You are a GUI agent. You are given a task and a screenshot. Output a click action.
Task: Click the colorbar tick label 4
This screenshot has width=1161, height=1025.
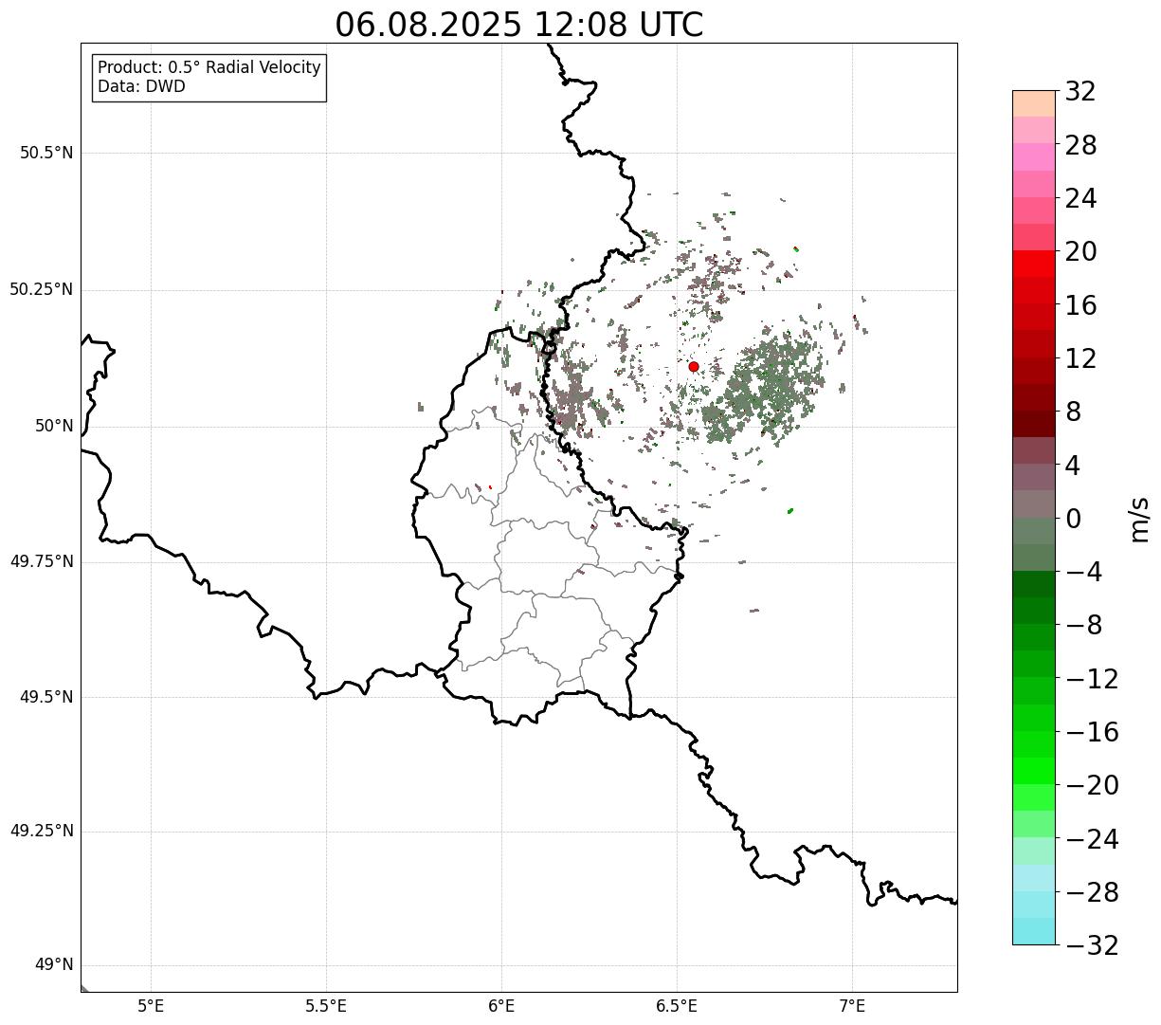(x=1073, y=466)
